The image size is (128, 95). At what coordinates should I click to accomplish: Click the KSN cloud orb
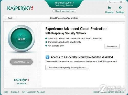point(22,38)
